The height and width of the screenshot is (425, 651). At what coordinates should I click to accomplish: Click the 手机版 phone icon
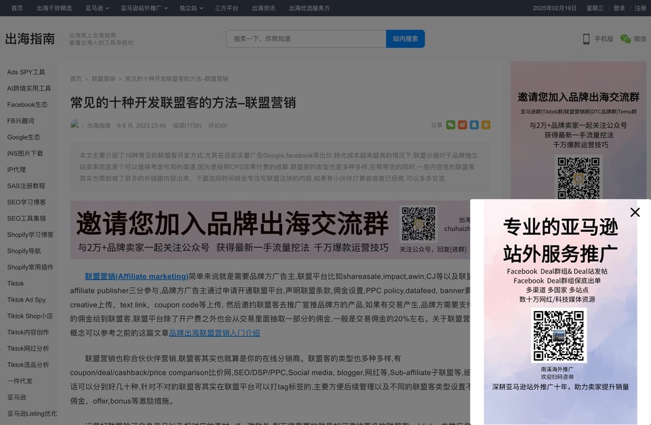click(586, 39)
